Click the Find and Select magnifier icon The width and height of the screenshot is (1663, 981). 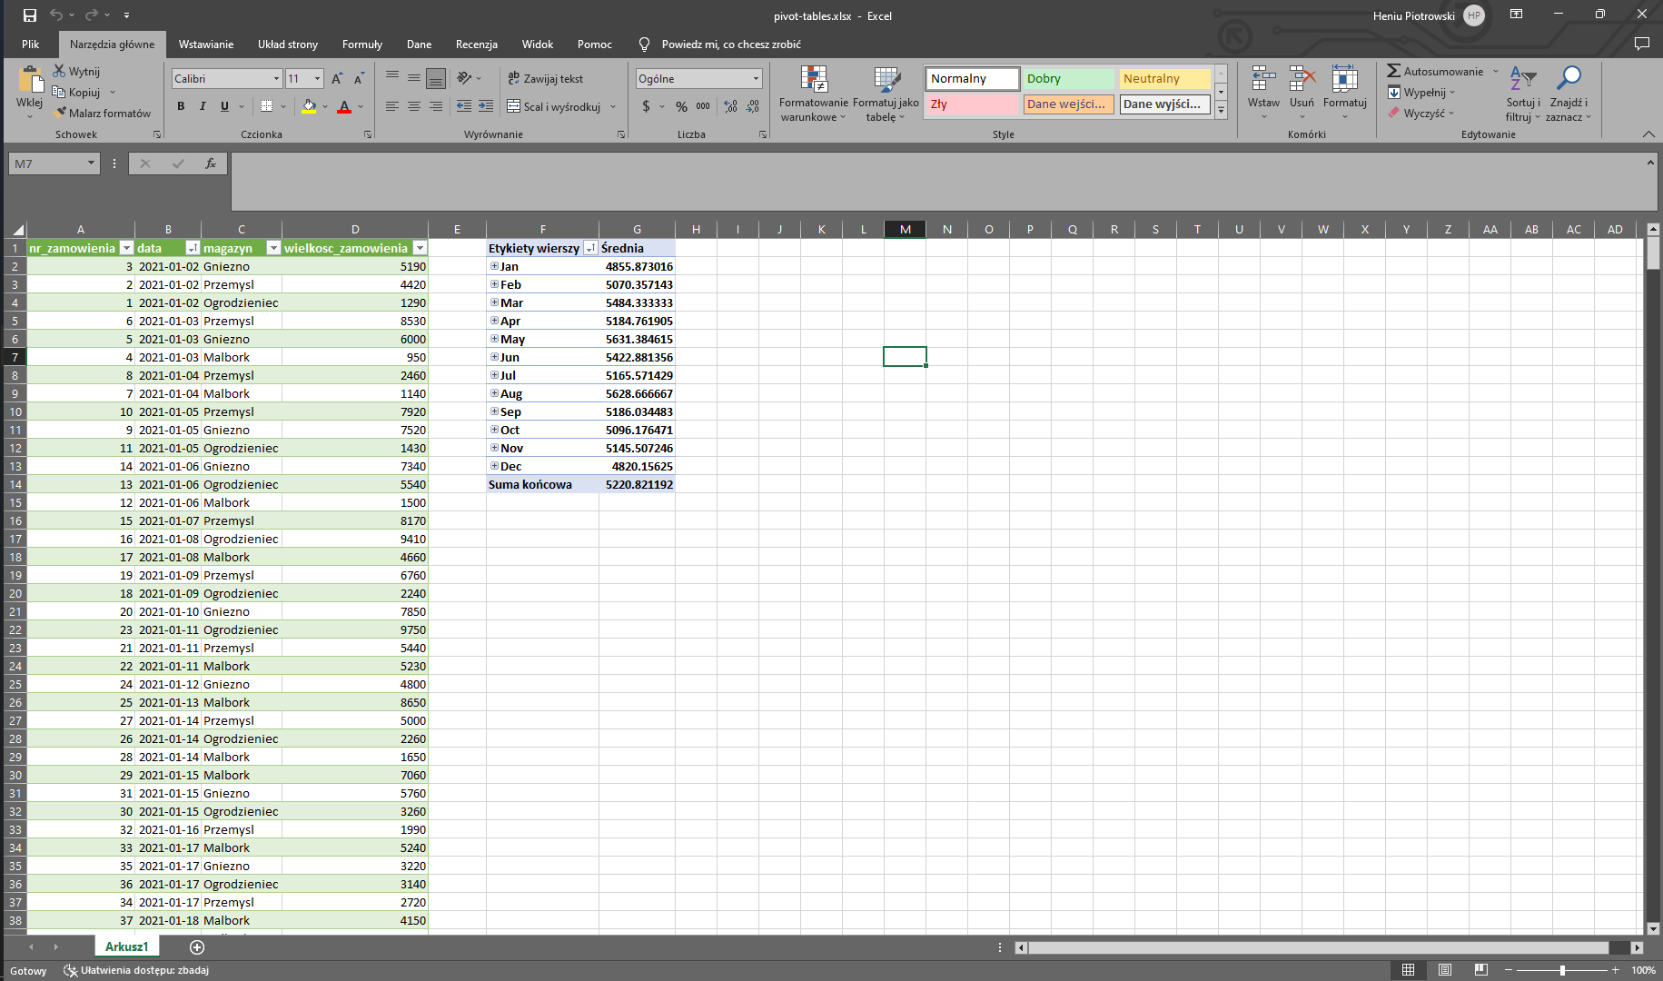tap(1568, 79)
